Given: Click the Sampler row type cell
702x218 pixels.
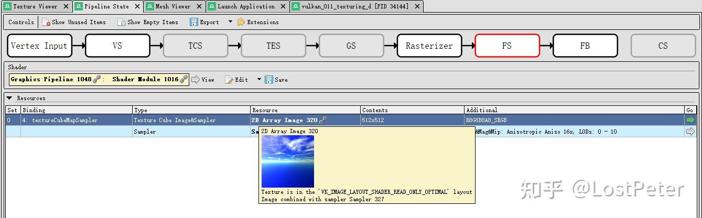Looking at the screenshot, I should coord(191,132).
